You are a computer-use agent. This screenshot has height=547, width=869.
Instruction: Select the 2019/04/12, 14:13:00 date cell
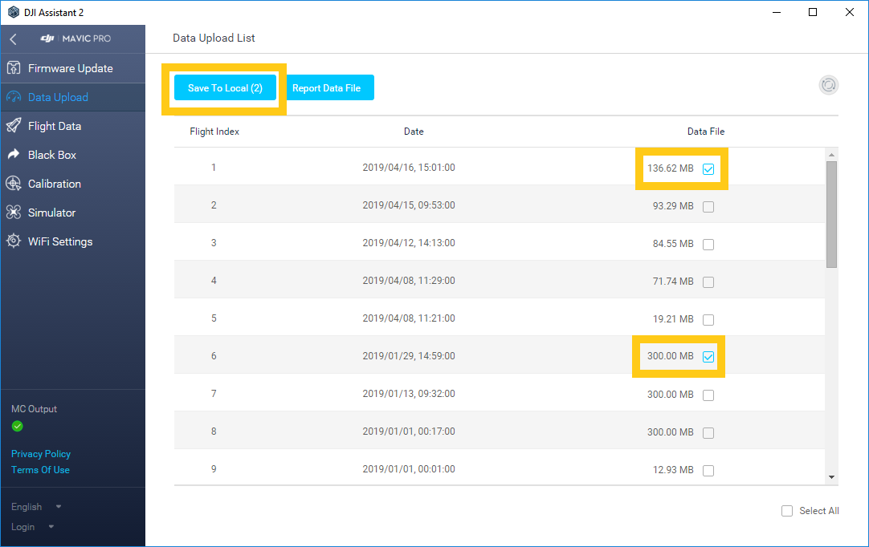point(409,242)
